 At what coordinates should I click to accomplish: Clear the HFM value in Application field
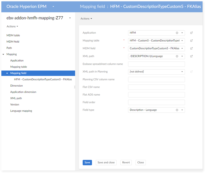coord(177,33)
